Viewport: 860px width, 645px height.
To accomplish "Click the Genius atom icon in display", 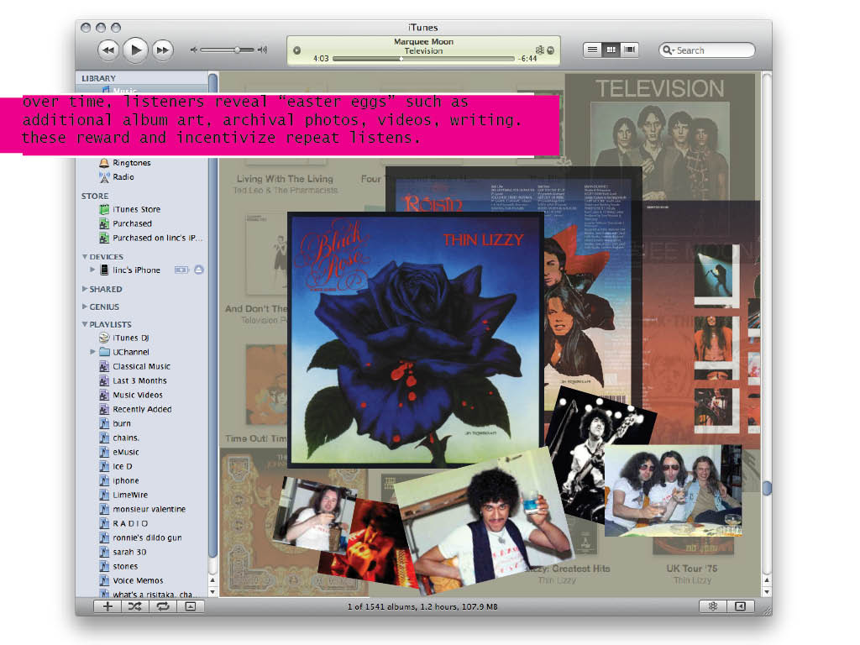I will [x=540, y=50].
